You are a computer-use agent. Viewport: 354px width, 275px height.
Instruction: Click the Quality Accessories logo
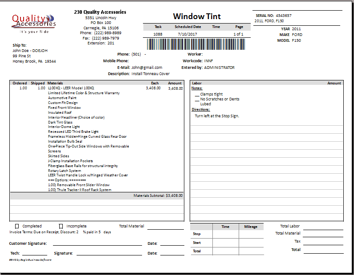click(x=33, y=23)
